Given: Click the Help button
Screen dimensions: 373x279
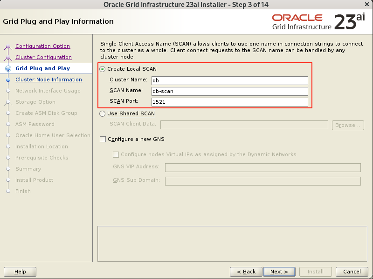Looking at the screenshot, I should [20, 272].
